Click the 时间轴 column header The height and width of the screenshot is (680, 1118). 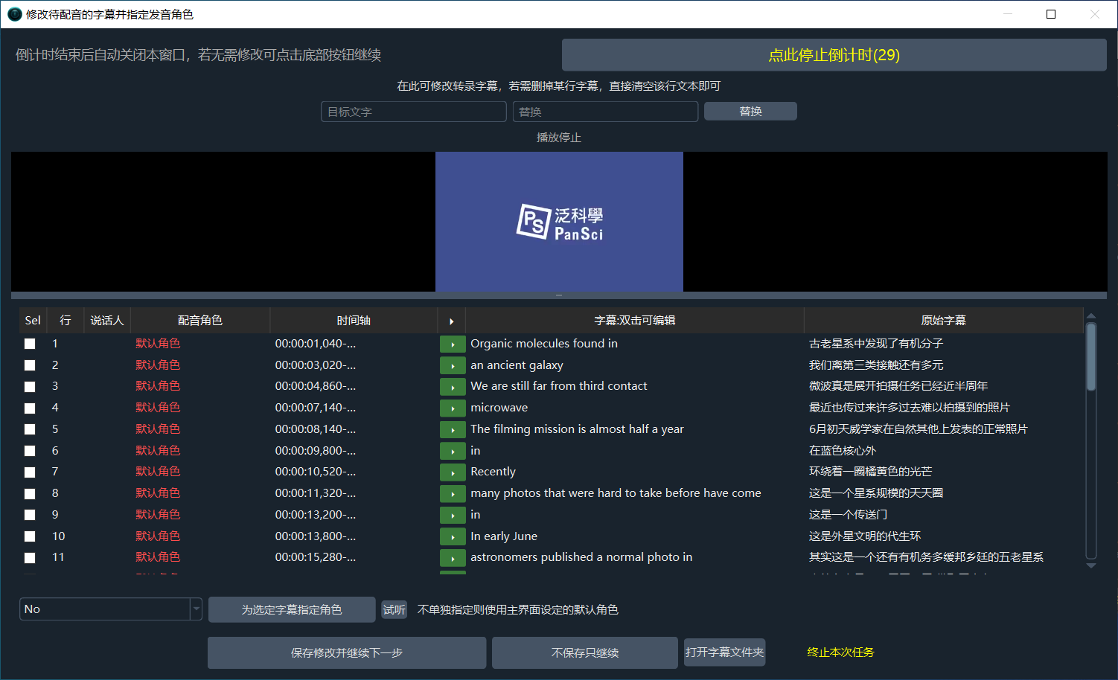[x=354, y=321]
